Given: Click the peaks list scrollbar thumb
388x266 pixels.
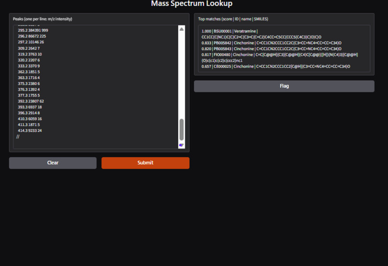Looking at the screenshot, I should pos(181,130).
